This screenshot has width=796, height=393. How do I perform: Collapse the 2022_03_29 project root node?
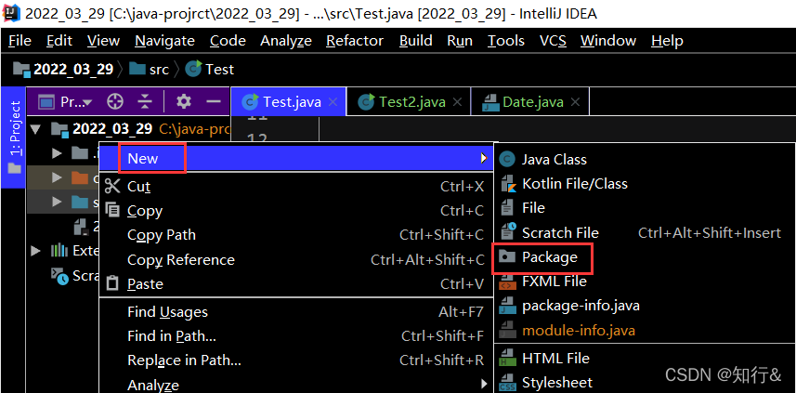pos(35,129)
